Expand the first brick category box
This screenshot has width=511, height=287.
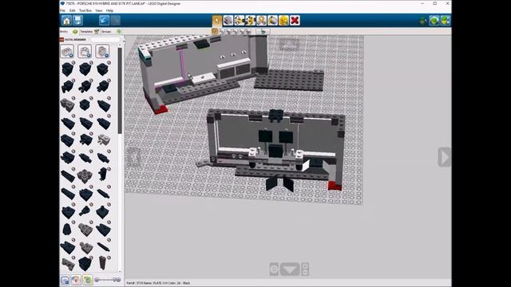(67, 51)
